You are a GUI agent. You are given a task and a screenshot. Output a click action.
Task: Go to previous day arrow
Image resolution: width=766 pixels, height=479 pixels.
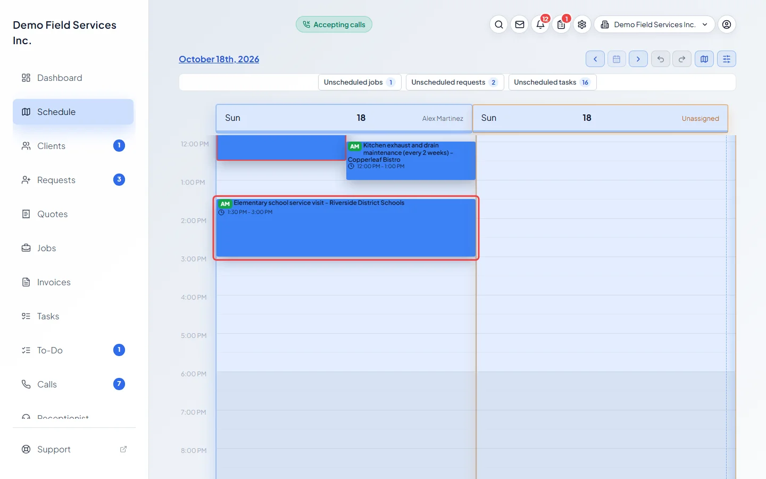click(595, 59)
